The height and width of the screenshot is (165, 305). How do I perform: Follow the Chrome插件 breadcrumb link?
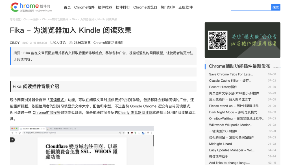click(x=31, y=19)
